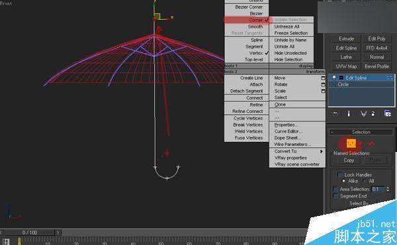
Task: Choose Weld Vertices from quad menu
Action: (x=249, y=131)
